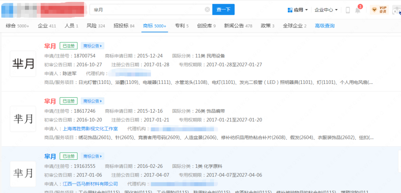Clear the search box with the X icon

[x=208, y=10]
